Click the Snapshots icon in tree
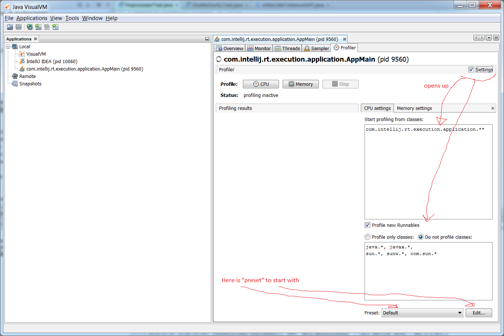504x336 pixels. (x=15, y=84)
